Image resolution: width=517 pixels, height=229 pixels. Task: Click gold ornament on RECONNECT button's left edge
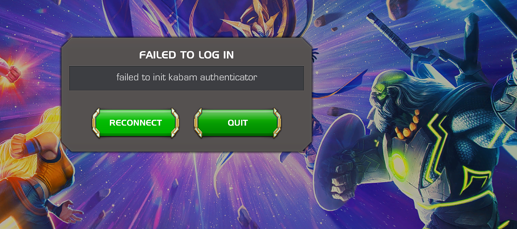(x=96, y=123)
